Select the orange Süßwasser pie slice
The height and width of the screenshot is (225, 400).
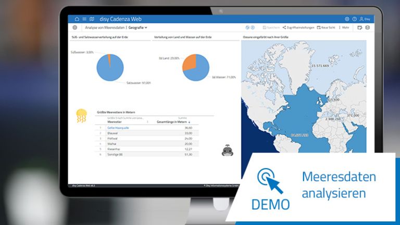[x=109, y=59]
